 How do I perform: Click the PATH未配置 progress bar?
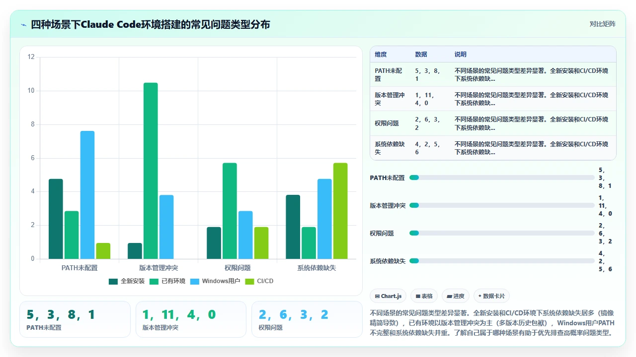[502, 178]
